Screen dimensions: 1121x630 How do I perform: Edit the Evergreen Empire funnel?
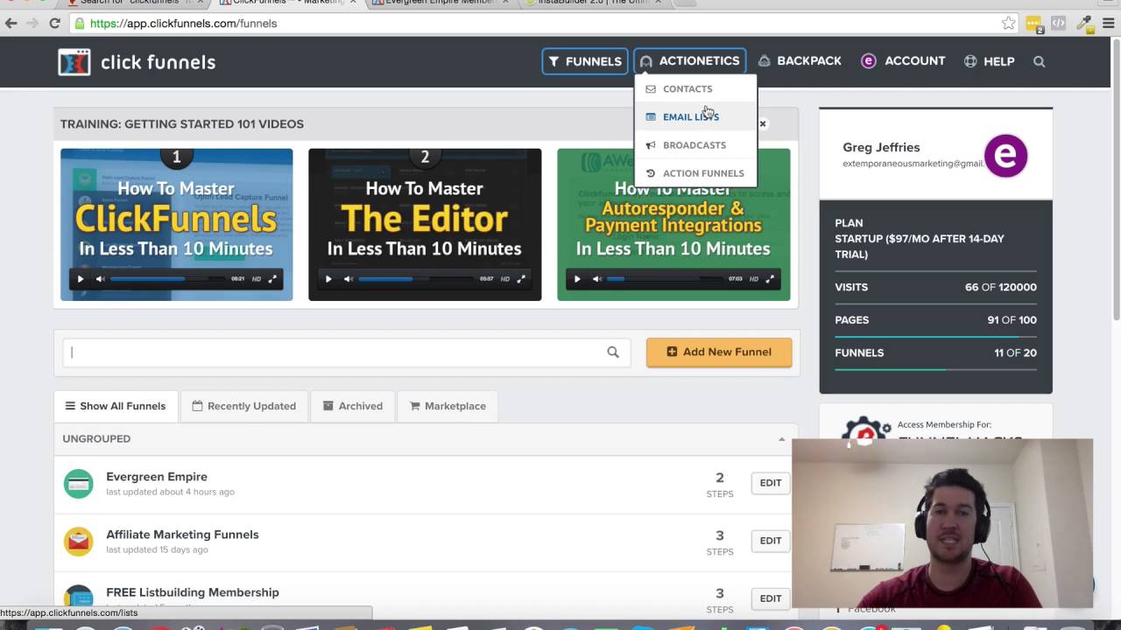click(x=771, y=483)
